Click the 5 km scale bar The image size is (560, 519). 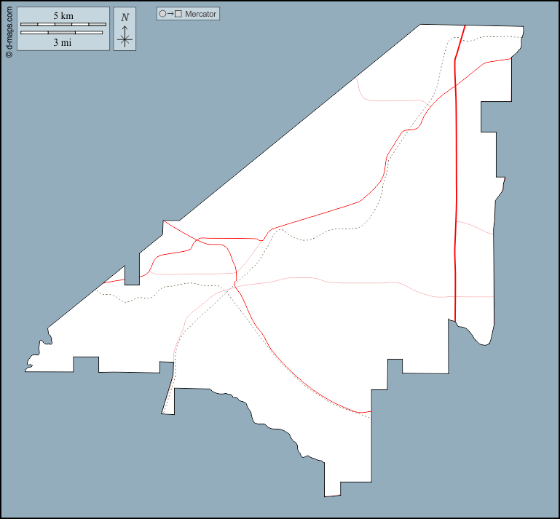[63, 24]
